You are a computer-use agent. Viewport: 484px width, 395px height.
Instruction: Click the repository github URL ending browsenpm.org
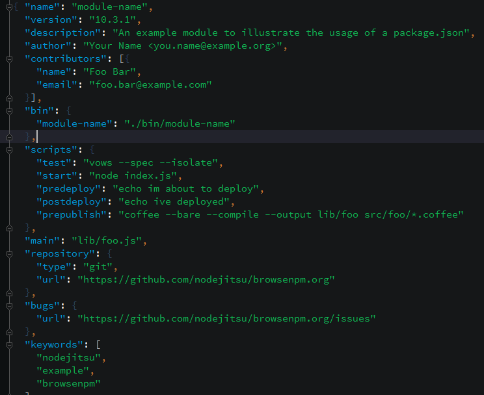(206, 280)
